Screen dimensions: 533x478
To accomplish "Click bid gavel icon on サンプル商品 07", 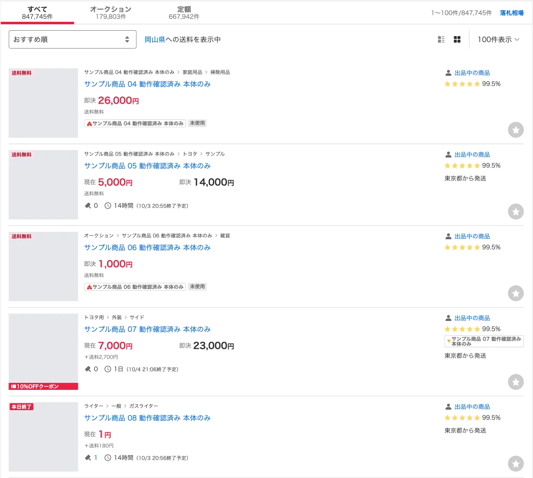I will [x=88, y=369].
